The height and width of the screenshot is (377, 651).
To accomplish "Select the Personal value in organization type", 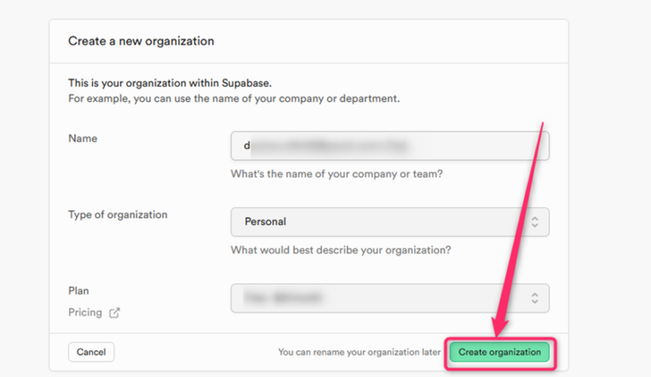I will (265, 222).
